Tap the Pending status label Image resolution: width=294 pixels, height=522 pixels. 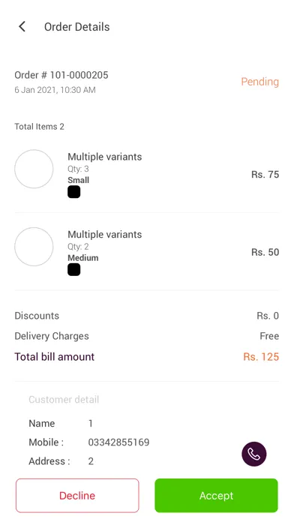point(259,82)
